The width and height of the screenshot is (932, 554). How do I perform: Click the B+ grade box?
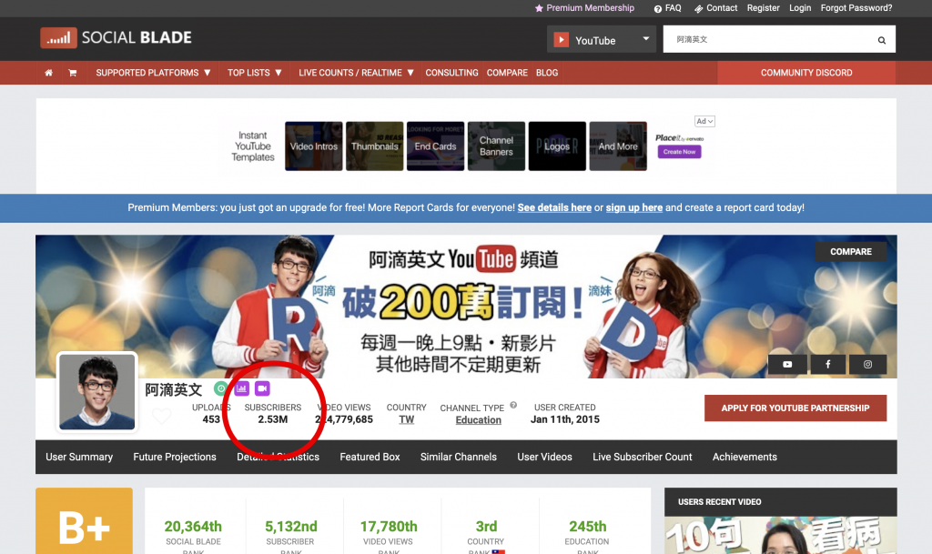point(84,520)
